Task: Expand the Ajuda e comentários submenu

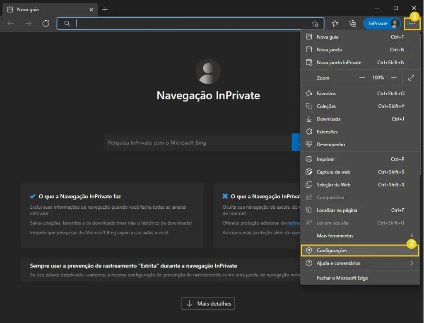Action: point(360,263)
